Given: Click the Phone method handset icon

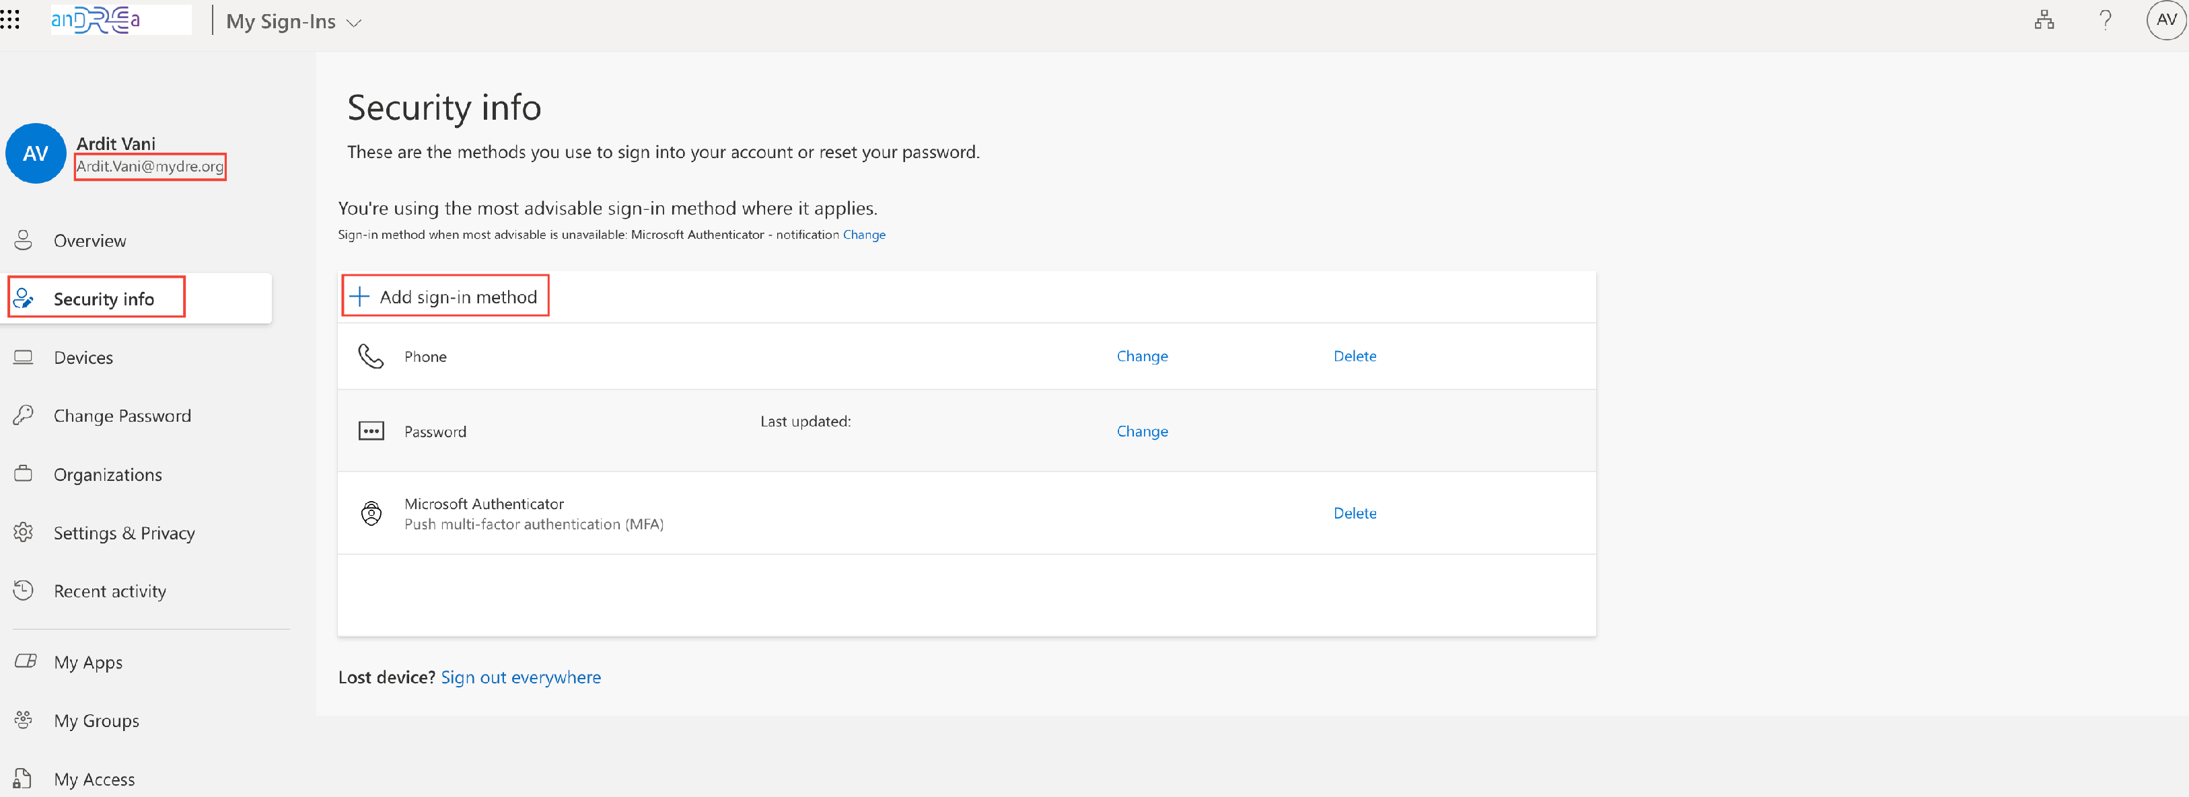Looking at the screenshot, I should point(371,356).
